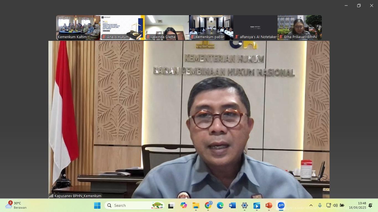Open the weather widget showing 30°C
The height and width of the screenshot is (212, 378).
click(17, 205)
